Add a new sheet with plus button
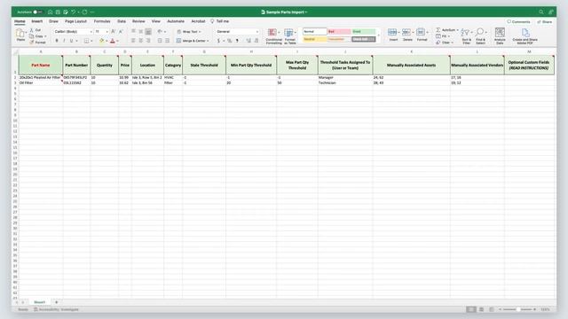 tap(56, 302)
